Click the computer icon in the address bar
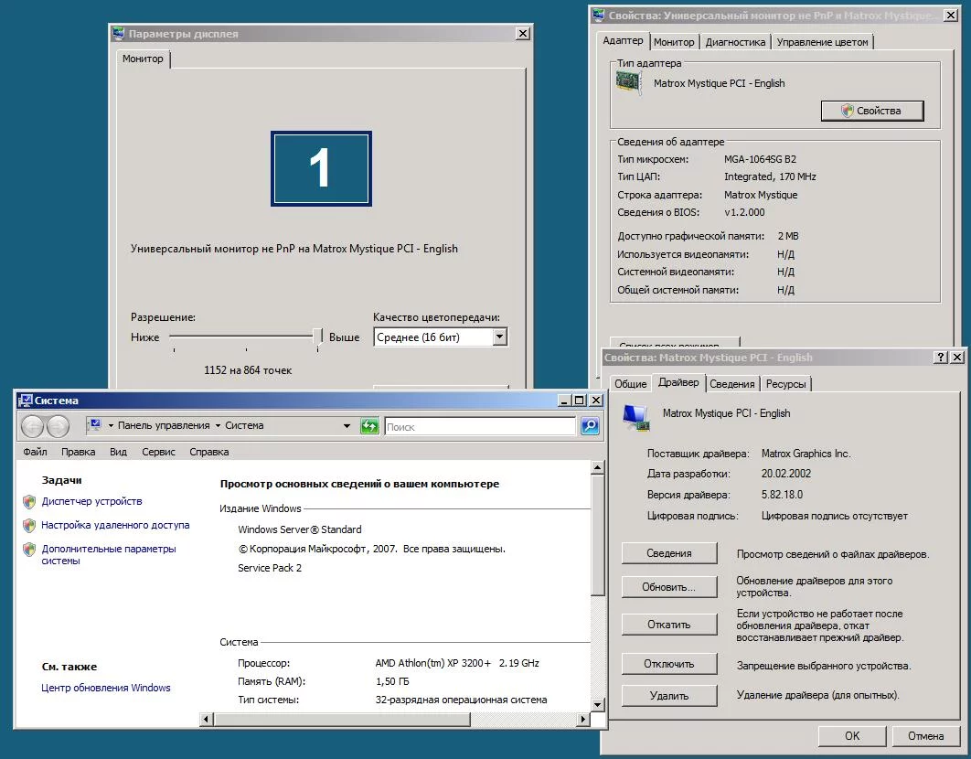 pos(95,425)
